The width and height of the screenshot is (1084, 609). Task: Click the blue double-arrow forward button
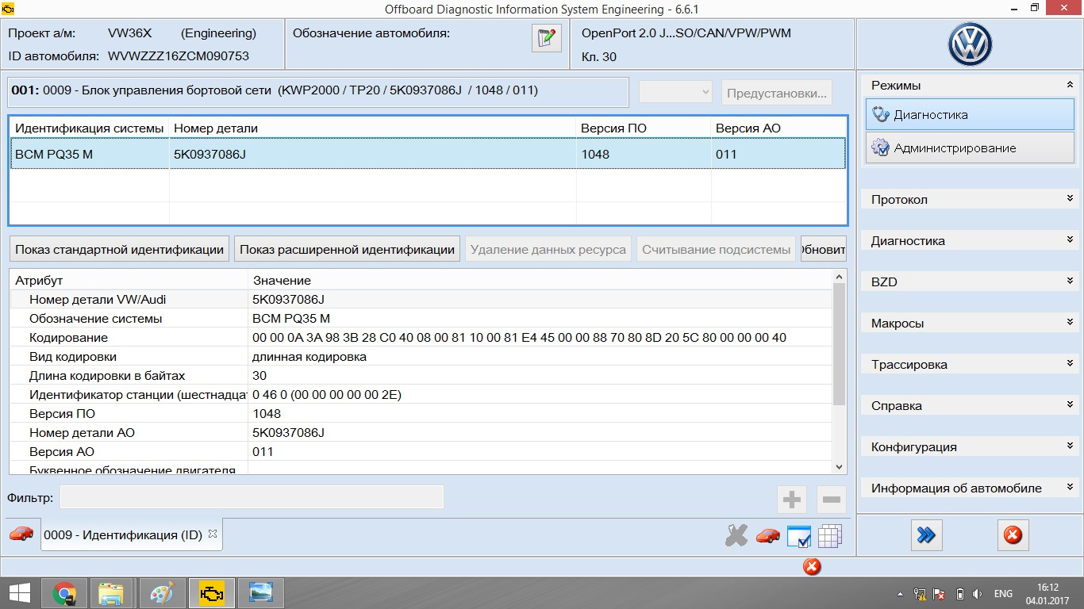pos(926,535)
